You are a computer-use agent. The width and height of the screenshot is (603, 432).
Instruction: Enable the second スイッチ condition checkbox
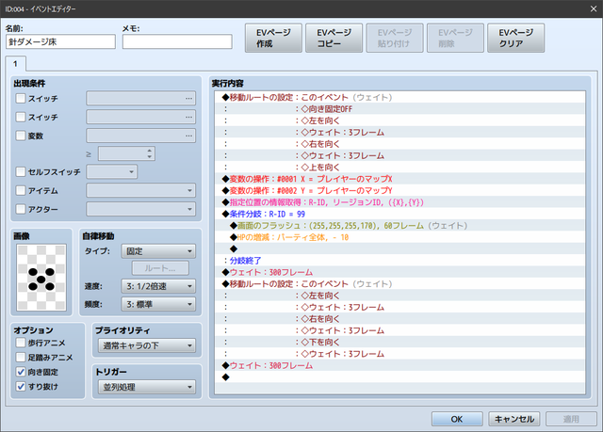point(21,117)
